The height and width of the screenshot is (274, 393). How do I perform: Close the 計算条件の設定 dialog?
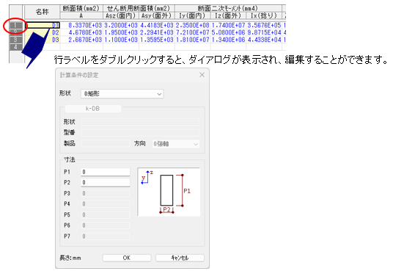202,75
